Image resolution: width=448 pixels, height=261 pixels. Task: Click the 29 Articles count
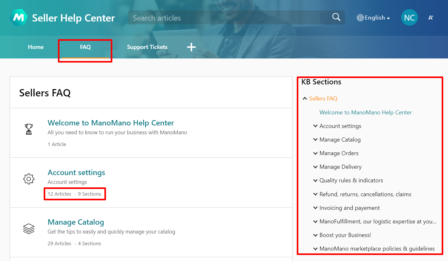pyautogui.click(x=59, y=244)
